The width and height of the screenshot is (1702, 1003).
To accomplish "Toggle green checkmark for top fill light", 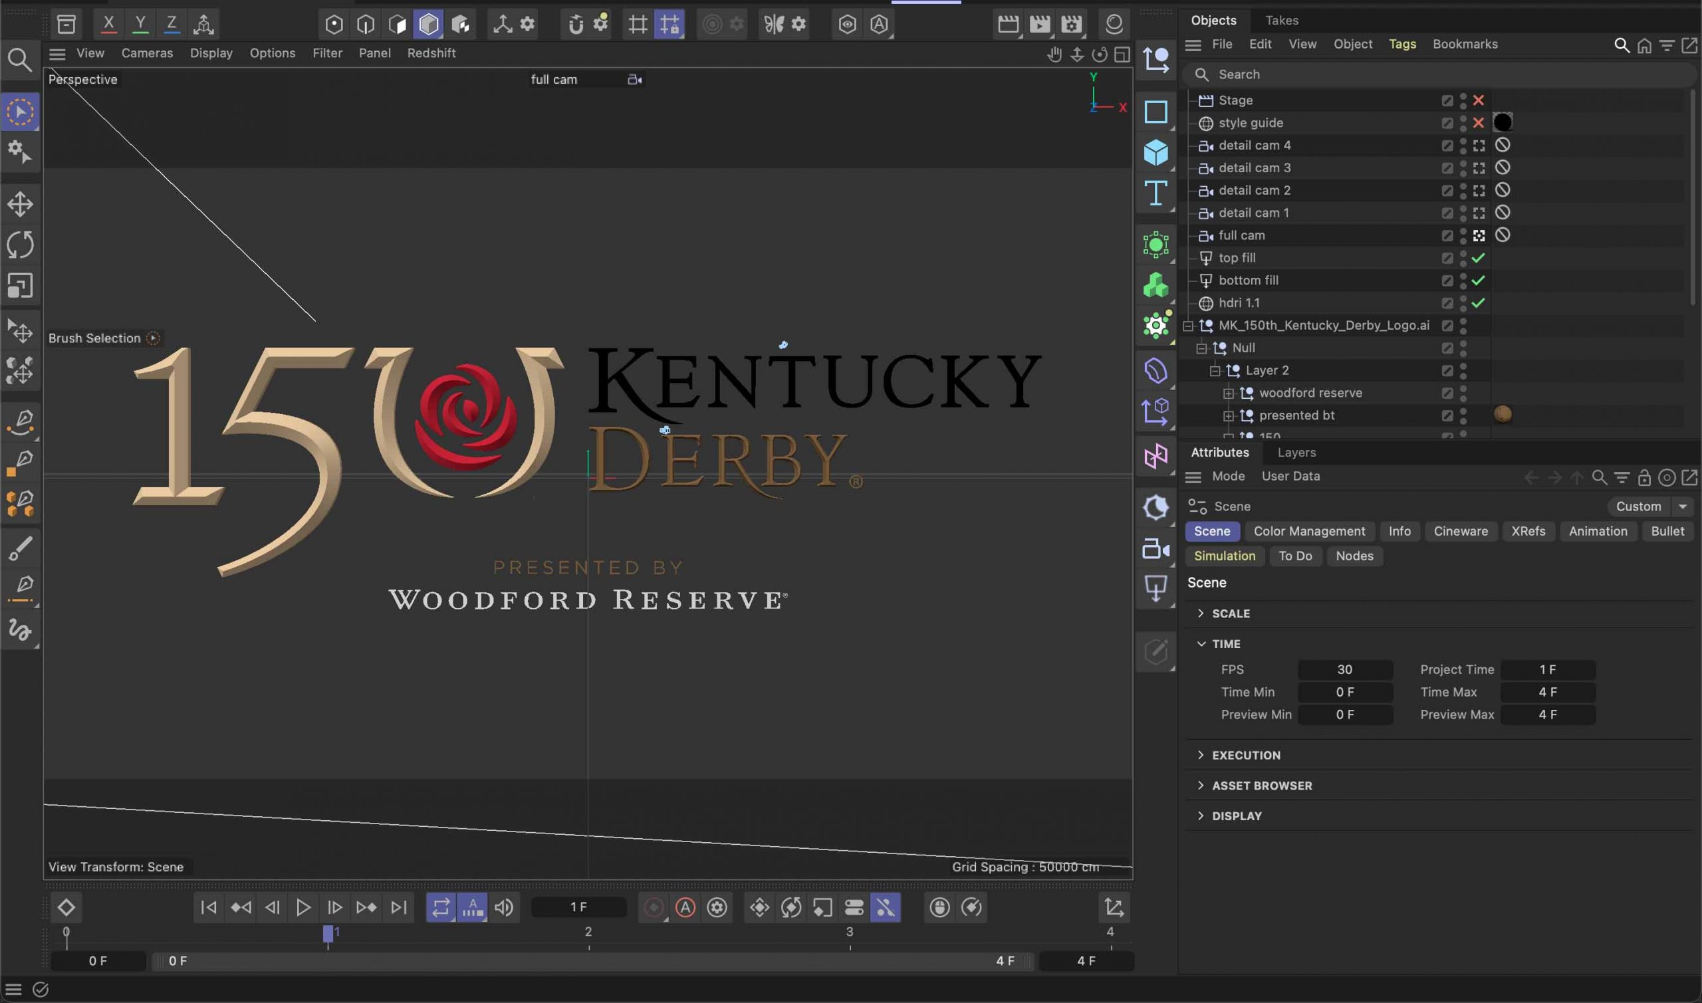I will (1478, 257).
